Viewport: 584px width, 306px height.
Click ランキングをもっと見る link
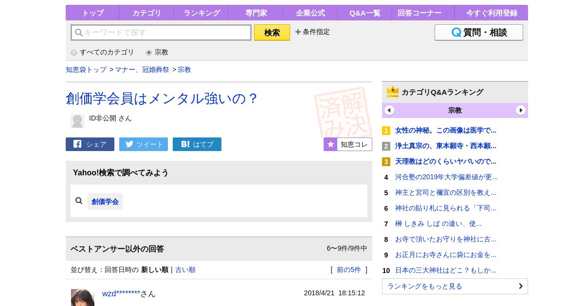455,286
